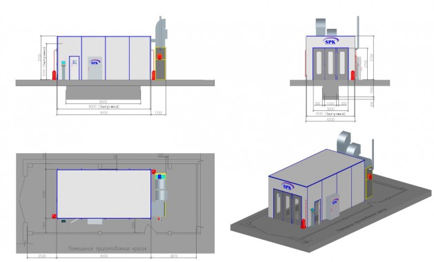Image resolution: width=434 pixels, height=262 pixels.
Task: Select the control panel stand in the side elevation
Action: [x=63, y=70]
